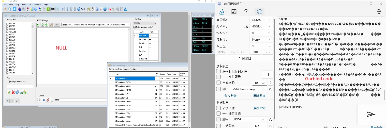The width and height of the screenshot is (386, 128).
Task: Open the Tools menu
Action: tap(24, 5)
